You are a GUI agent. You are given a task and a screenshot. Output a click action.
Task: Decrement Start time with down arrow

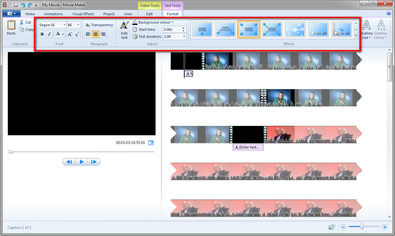point(183,31)
